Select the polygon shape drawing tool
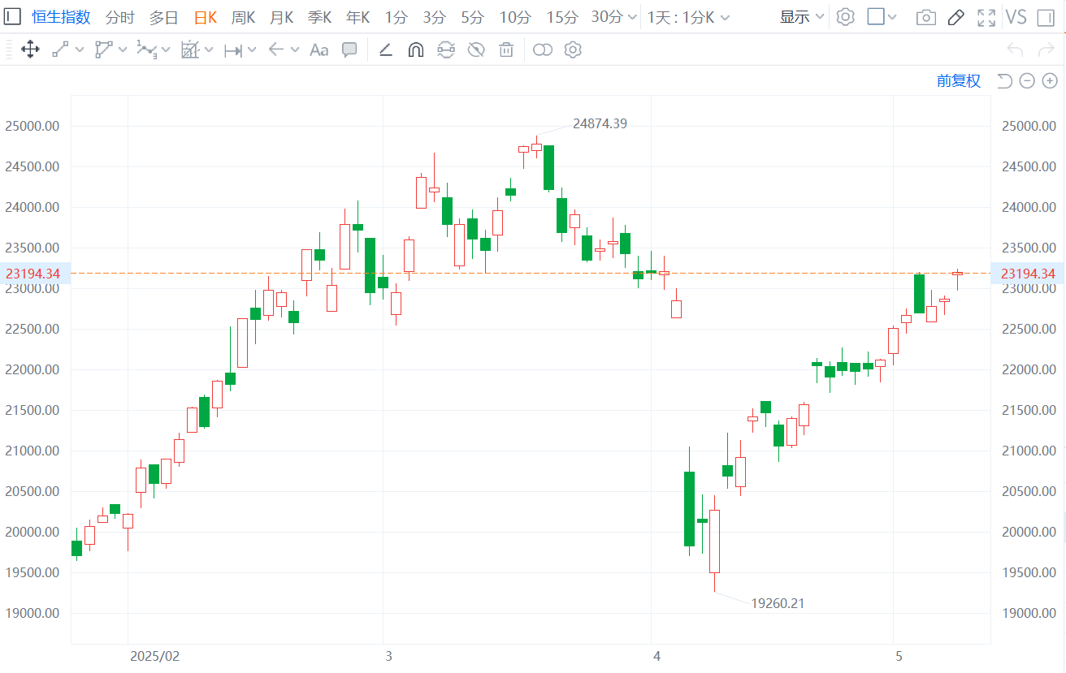 click(103, 50)
